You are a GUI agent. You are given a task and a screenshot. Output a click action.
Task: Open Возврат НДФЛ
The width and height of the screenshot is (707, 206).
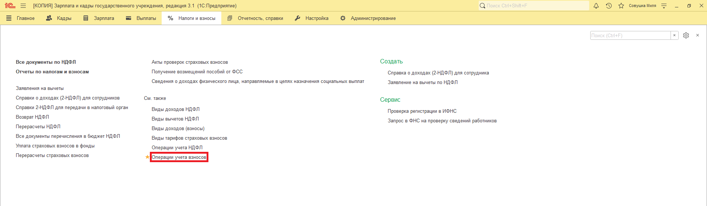pos(32,117)
